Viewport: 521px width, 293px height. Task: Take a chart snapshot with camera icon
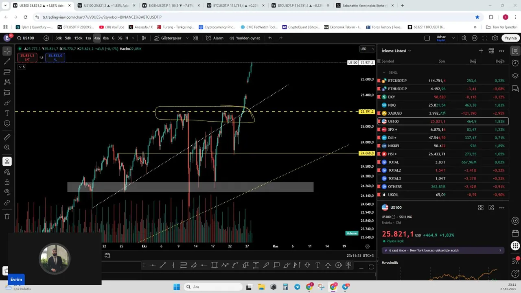pos(495,38)
